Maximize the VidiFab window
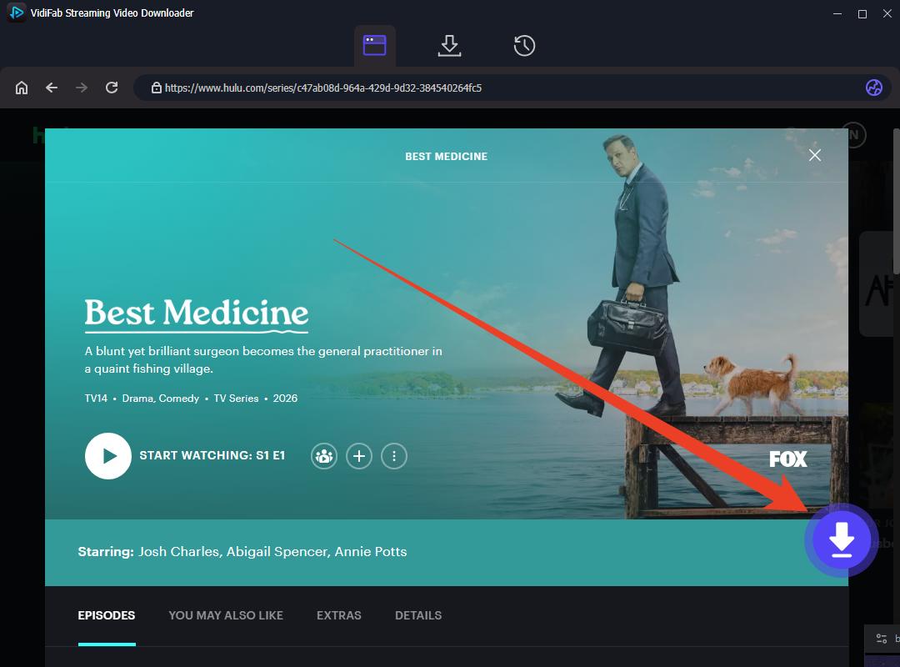 [x=862, y=13]
